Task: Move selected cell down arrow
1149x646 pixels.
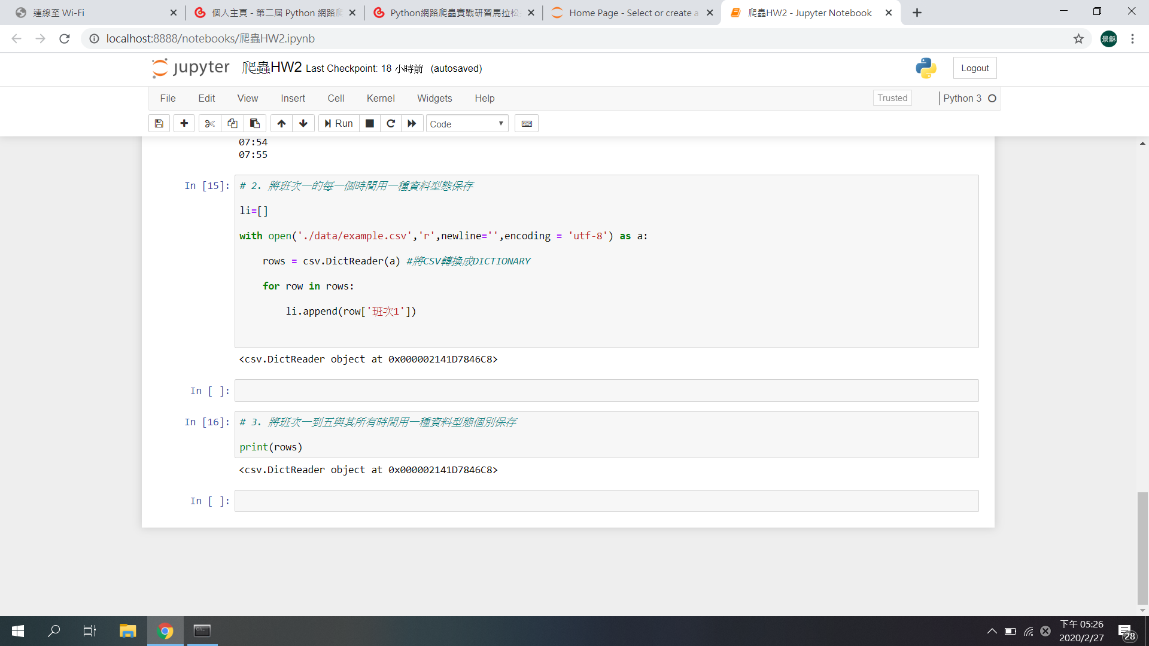Action: pos(303,124)
